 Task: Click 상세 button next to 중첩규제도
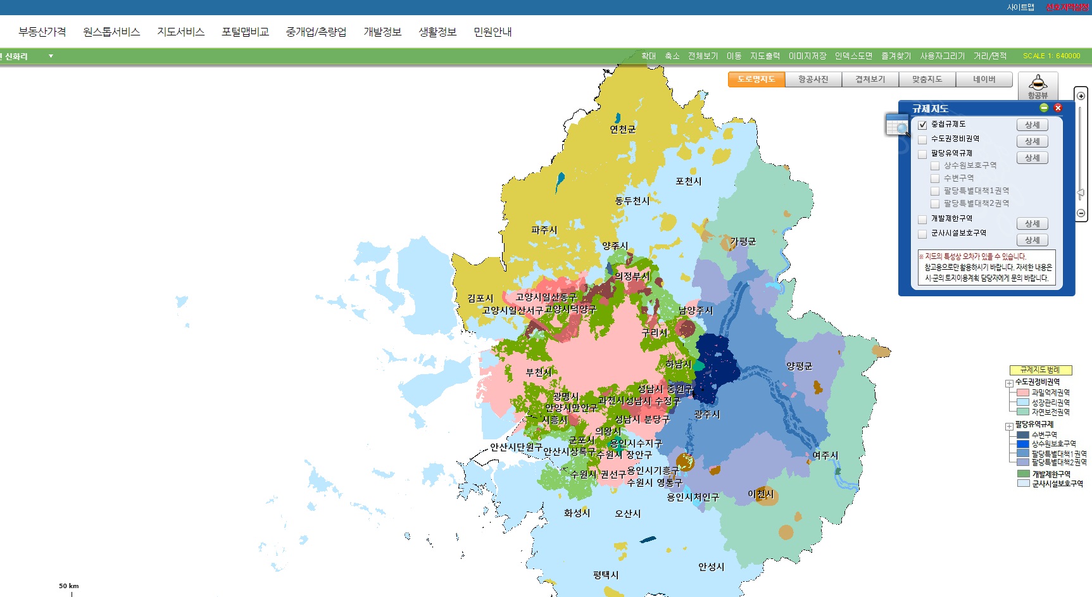[x=1032, y=125]
